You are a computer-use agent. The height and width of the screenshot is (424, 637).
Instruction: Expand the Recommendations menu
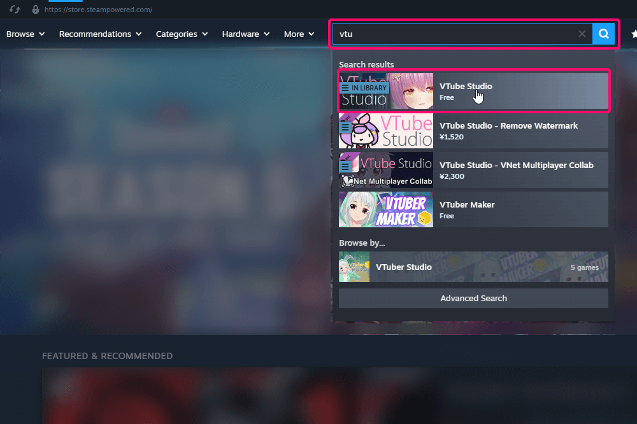101,34
